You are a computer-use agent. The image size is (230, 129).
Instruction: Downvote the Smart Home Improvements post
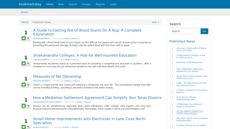pos(28,127)
